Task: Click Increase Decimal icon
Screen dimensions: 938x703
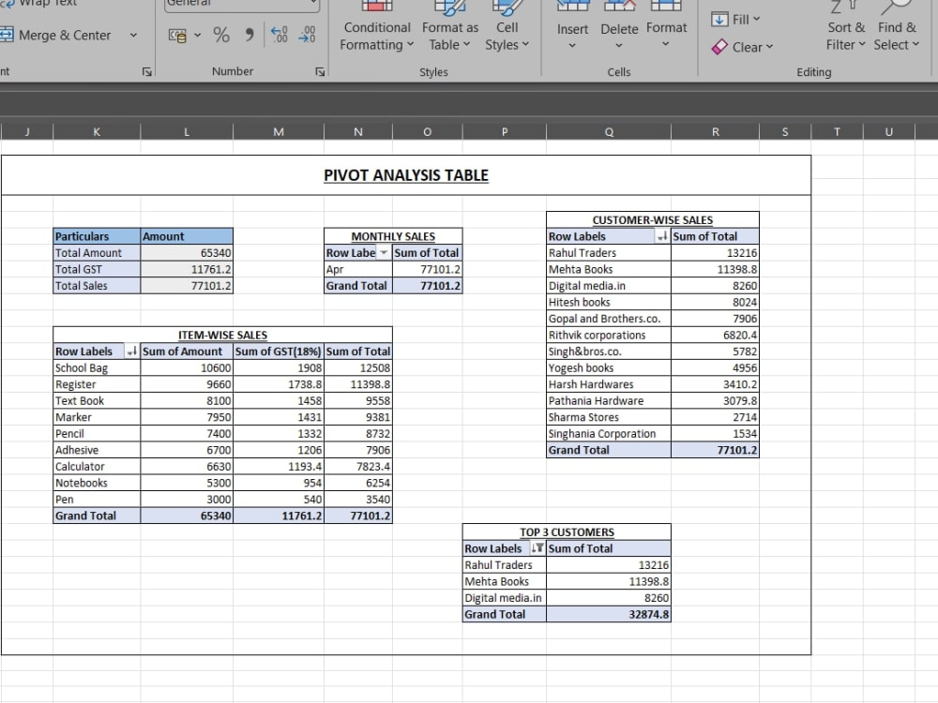Action: [279, 35]
